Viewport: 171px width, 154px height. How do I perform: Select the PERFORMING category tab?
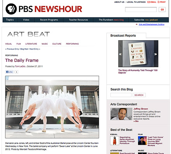point(72,44)
